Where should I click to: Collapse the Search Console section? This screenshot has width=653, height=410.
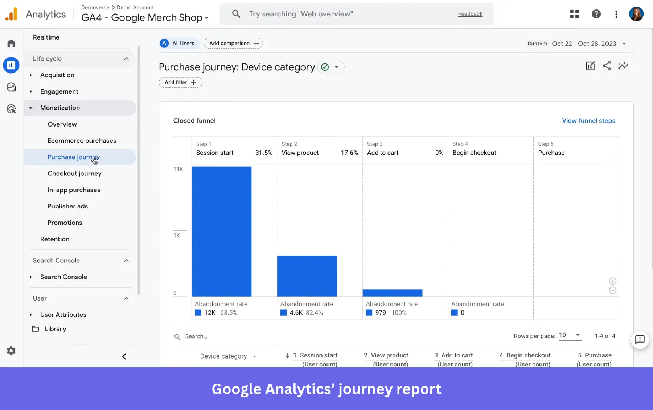click(x=126, y=260)
